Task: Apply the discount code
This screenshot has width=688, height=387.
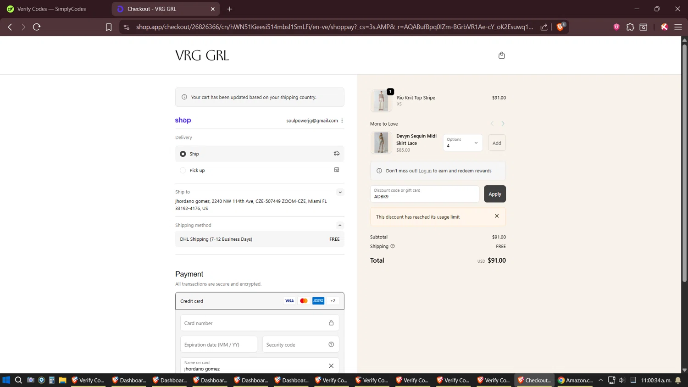Action: tap(495, 194)
